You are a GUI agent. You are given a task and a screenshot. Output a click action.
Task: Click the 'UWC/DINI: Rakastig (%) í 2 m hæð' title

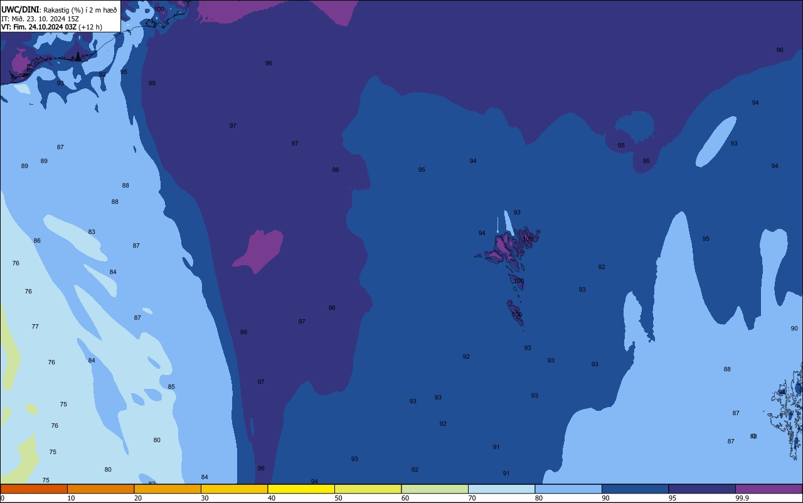click(x=59, y=9)
